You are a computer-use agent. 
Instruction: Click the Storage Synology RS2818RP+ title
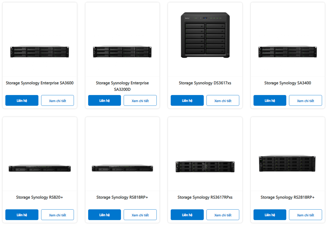287,197
